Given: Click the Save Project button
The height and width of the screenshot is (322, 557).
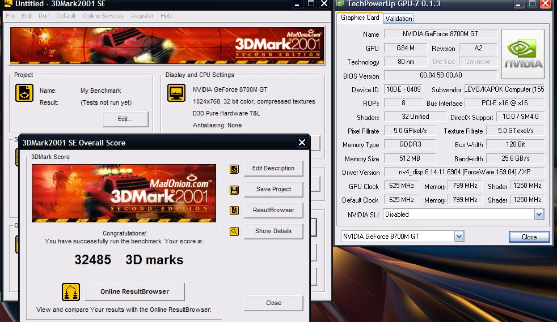Looking at the screenshot, I should click(x=273, y=189).
